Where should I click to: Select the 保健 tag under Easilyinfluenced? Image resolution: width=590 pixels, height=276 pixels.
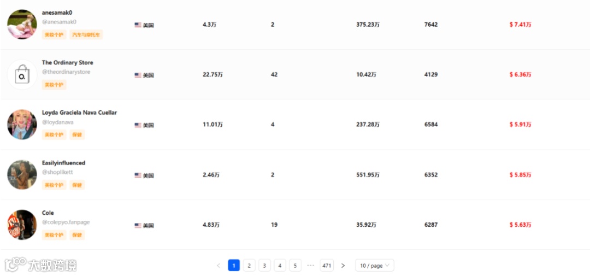[x=77, y=185]
